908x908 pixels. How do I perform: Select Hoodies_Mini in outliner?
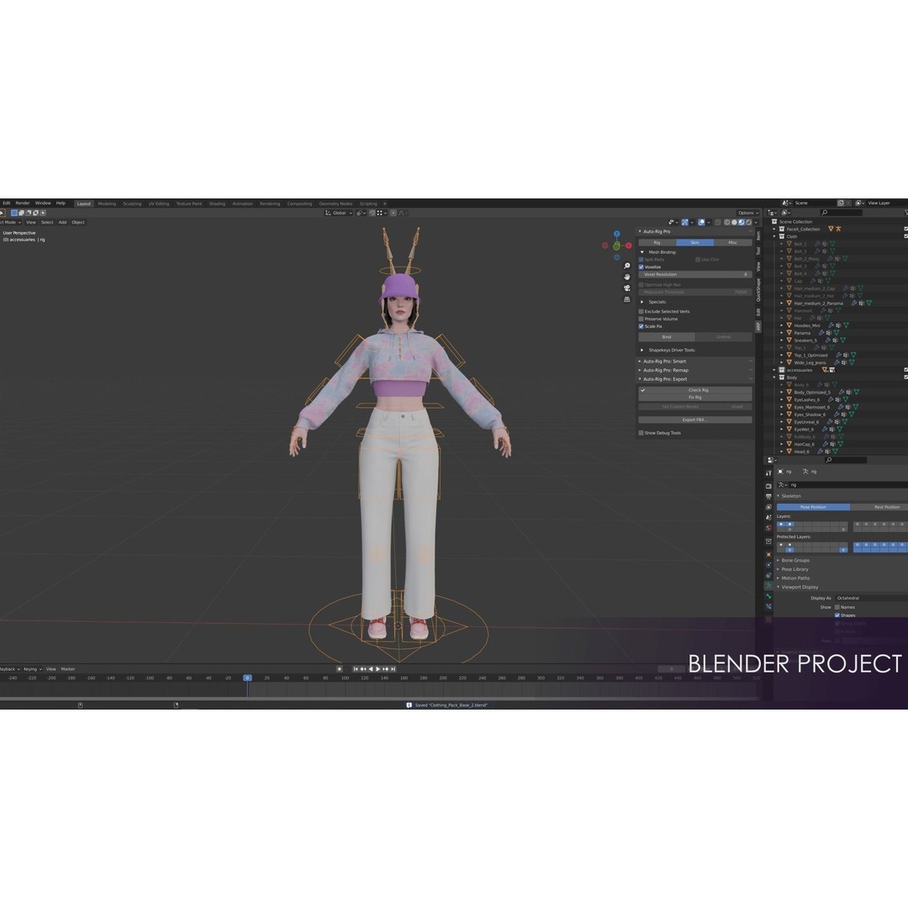coord(806,326)
